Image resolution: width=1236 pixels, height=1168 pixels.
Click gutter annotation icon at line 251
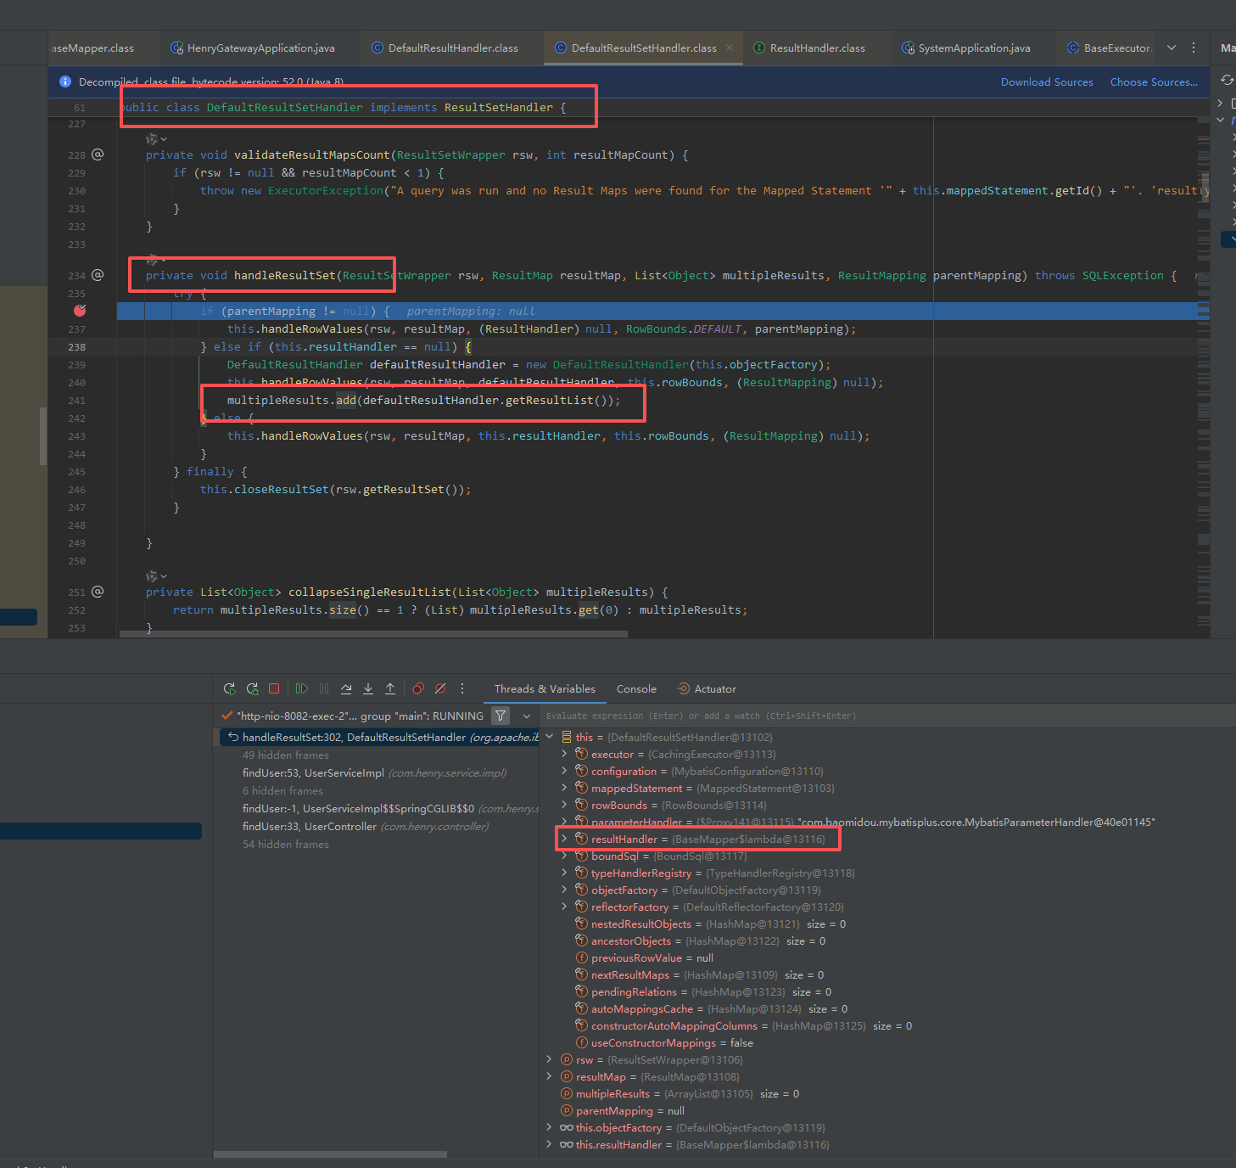click(x=98, y=592)
